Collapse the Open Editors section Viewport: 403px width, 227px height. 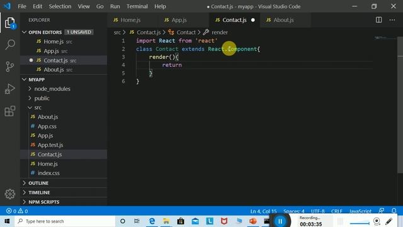pos(25,32)
